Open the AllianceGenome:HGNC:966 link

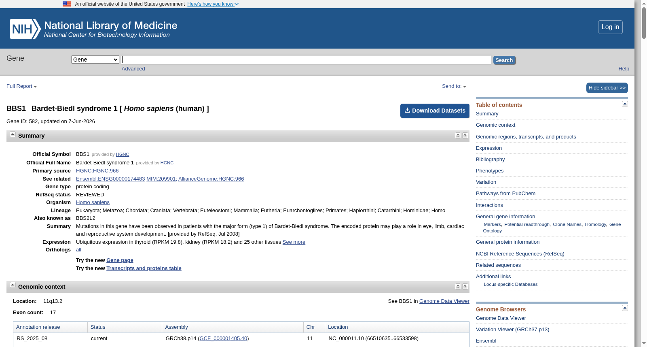pyautogui.click(x=211, y=179)
